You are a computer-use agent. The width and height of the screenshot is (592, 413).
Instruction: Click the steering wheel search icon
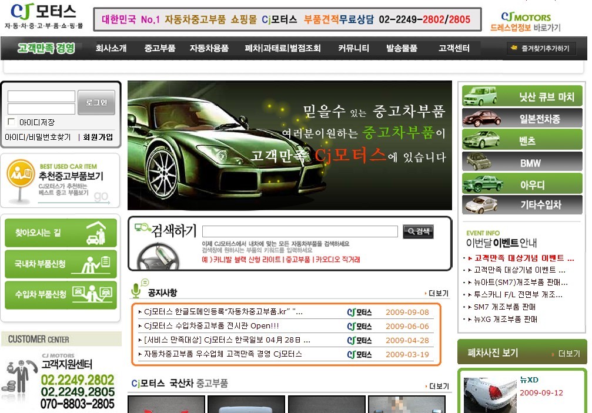tap(158, 256)
